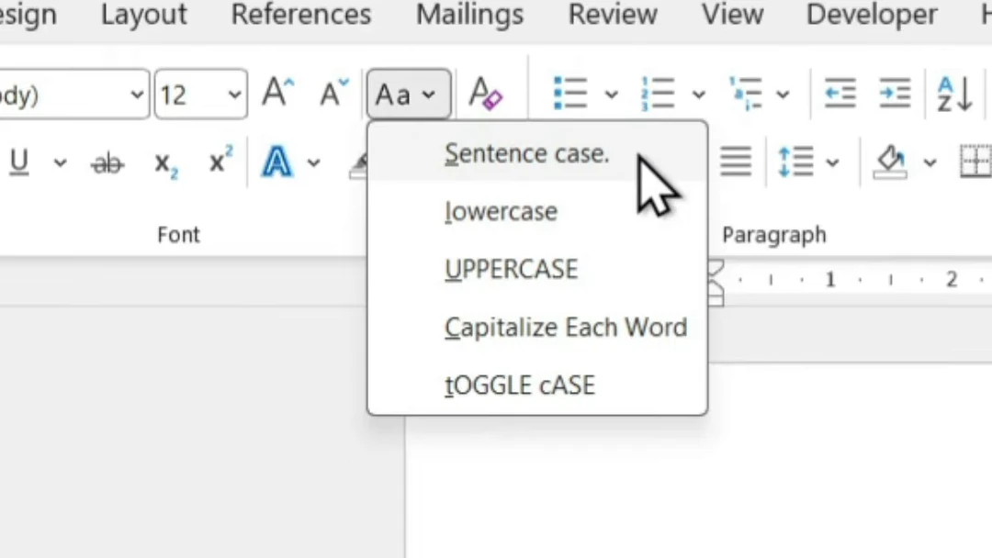Image resolution: width=992 pixels, height=558 pixels.
Task: Click the ruler indent marker
Action: [716, 283]
